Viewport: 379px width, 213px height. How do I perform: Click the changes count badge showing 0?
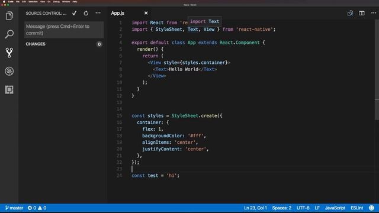pyautogui.click(x=99, y=44)
